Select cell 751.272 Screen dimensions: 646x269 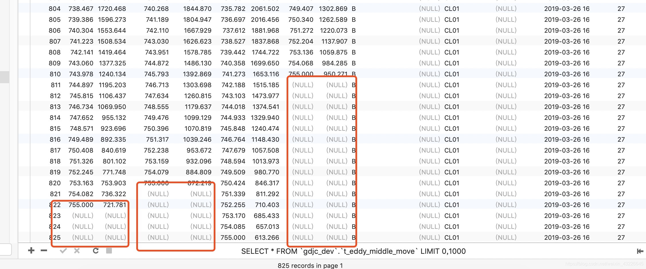pos(301,30)
